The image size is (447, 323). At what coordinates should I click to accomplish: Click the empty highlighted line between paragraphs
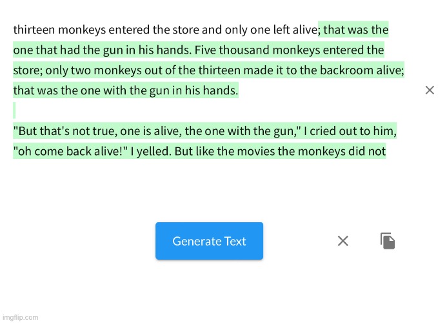[14, 110]
